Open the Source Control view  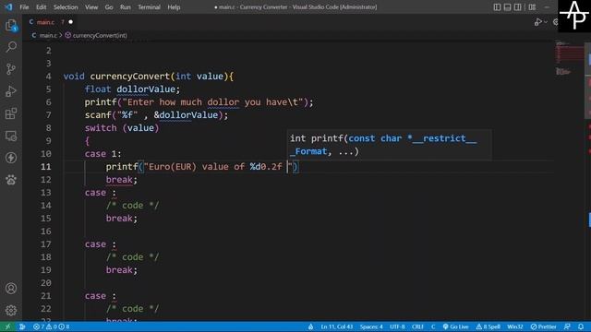coord(11,69)
